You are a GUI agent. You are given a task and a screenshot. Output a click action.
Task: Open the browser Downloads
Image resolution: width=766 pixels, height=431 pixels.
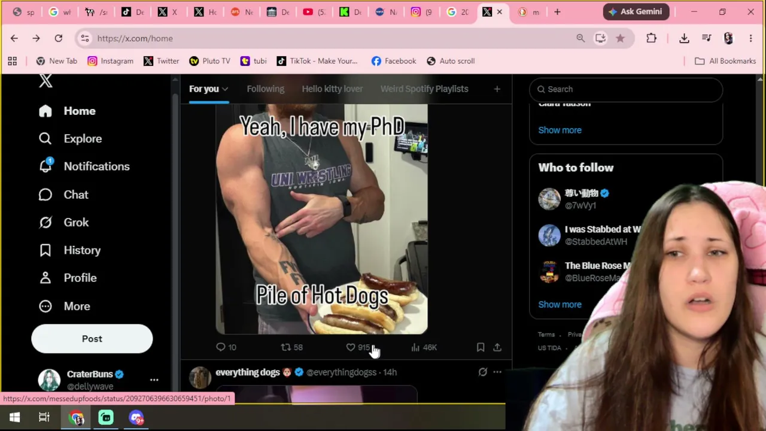pyautogui.click(x=684, y=38)
